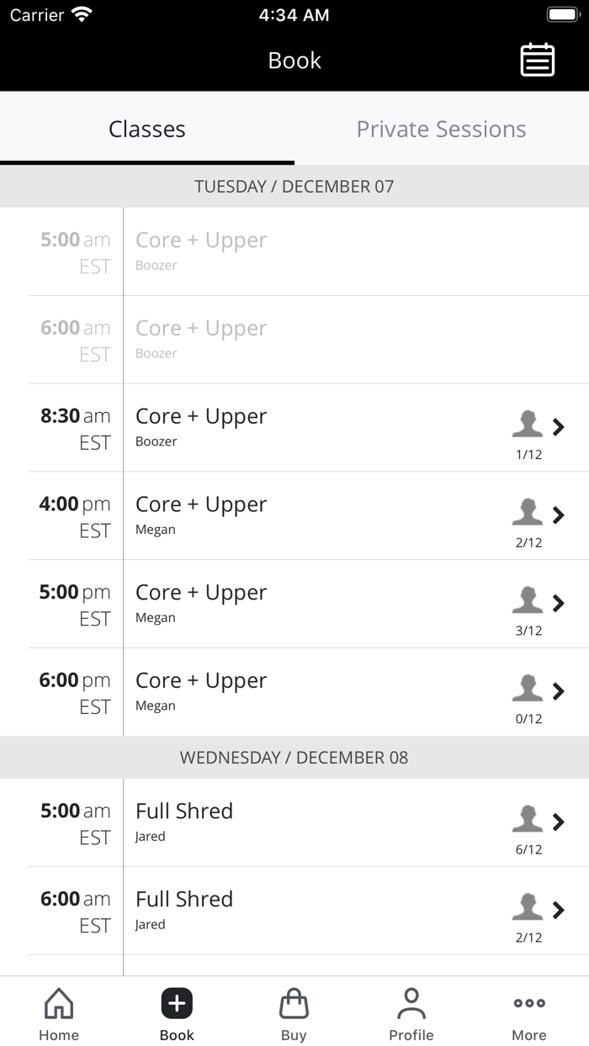Switch to the Private Sessions tab
The image size is (589, 1046).
click(441, 129)
